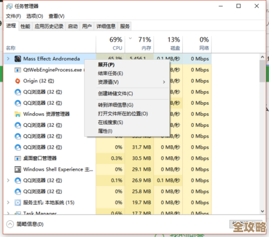Click the process list scrollbar down arrow
The width and height of the screenshot is (269, 237).
[x=263, y=211]
